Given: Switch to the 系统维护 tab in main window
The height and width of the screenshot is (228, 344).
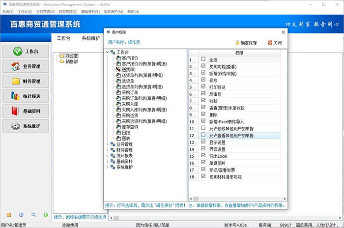Looking at the screenshot, I should coord(91,38).
